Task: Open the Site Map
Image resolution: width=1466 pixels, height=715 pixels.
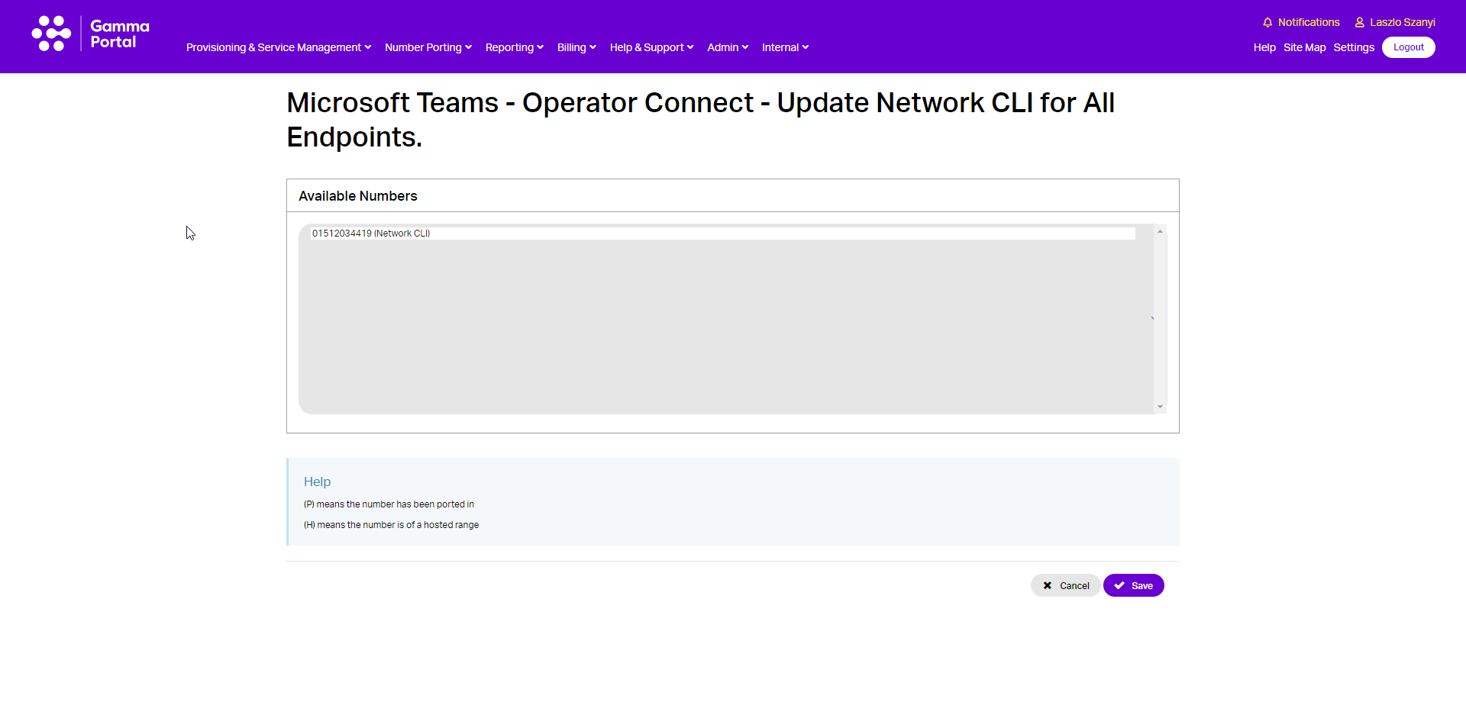Action: tap(1304, 47)
